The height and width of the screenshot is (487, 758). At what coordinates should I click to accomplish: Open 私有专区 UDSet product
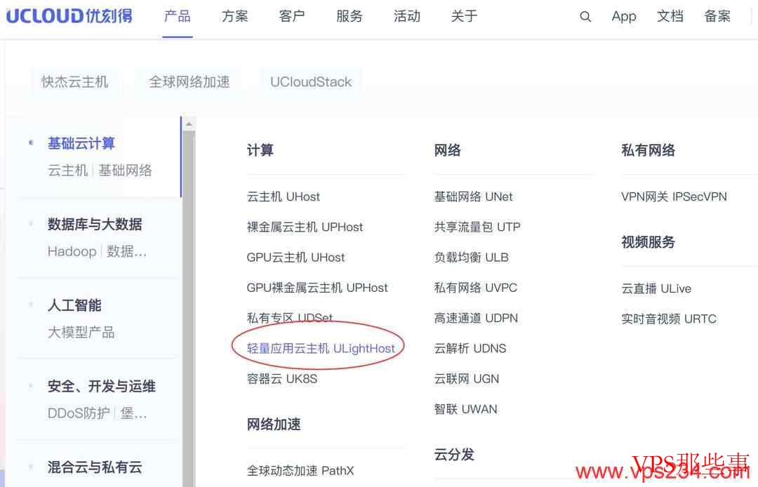tap(290, 318)
